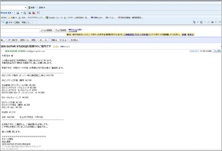Open the Google search toolbar button
This screenshot has width=222, height=151.
click(x=32, y=8)
